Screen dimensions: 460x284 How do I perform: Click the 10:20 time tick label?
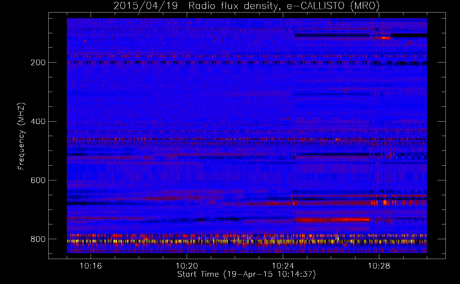point(187,266)
